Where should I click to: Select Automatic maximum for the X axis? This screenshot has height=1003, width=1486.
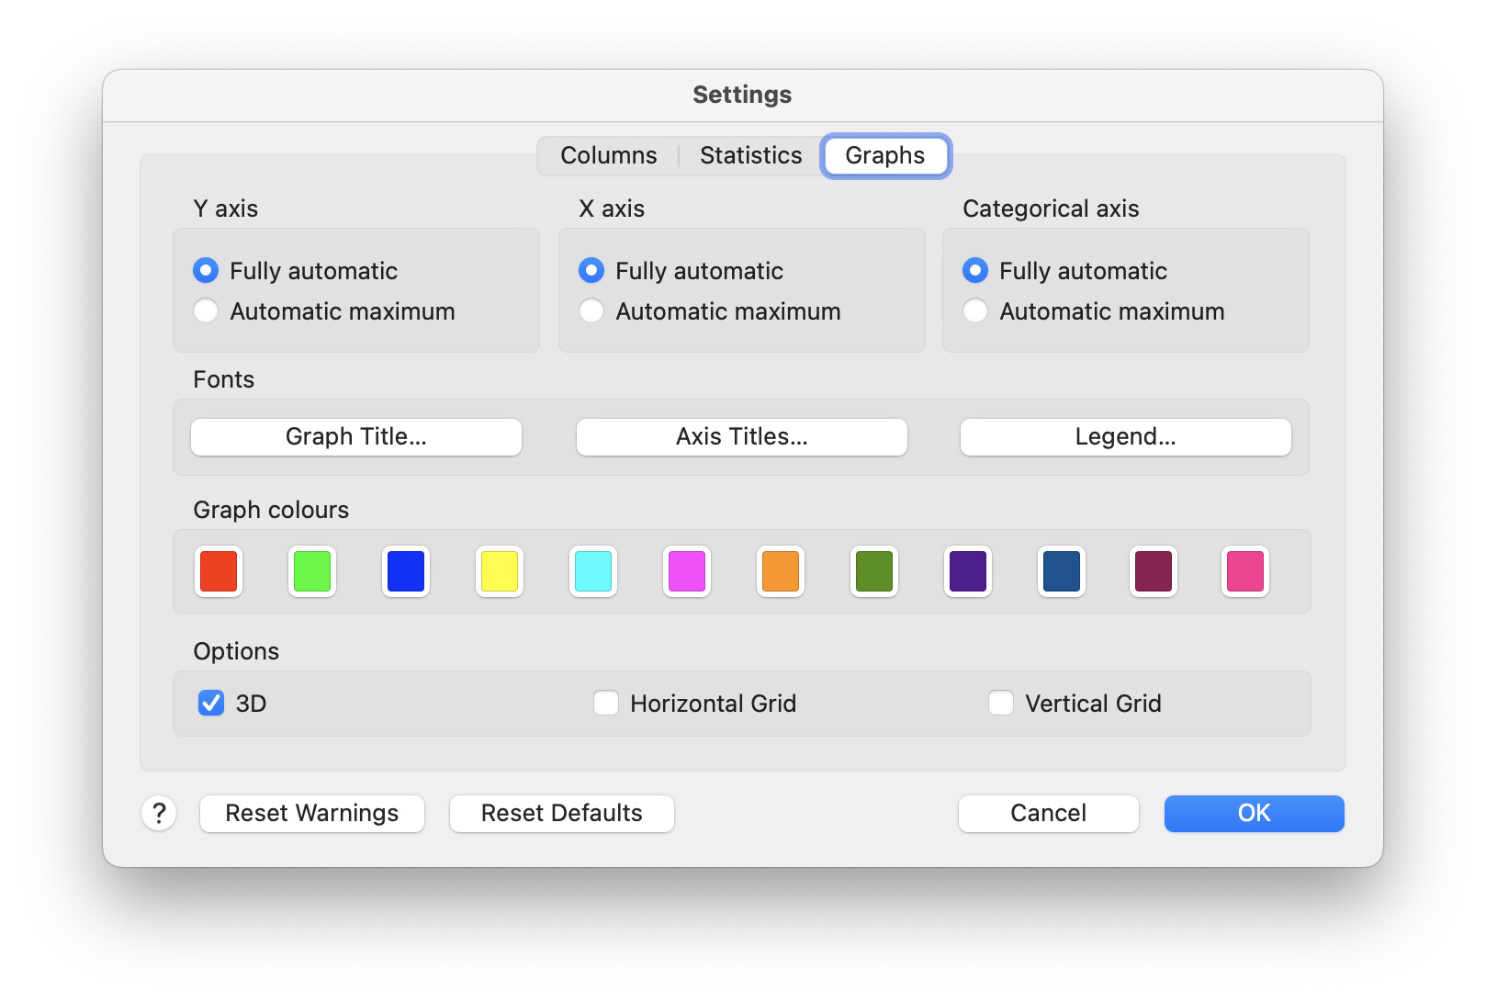[591, 311]
